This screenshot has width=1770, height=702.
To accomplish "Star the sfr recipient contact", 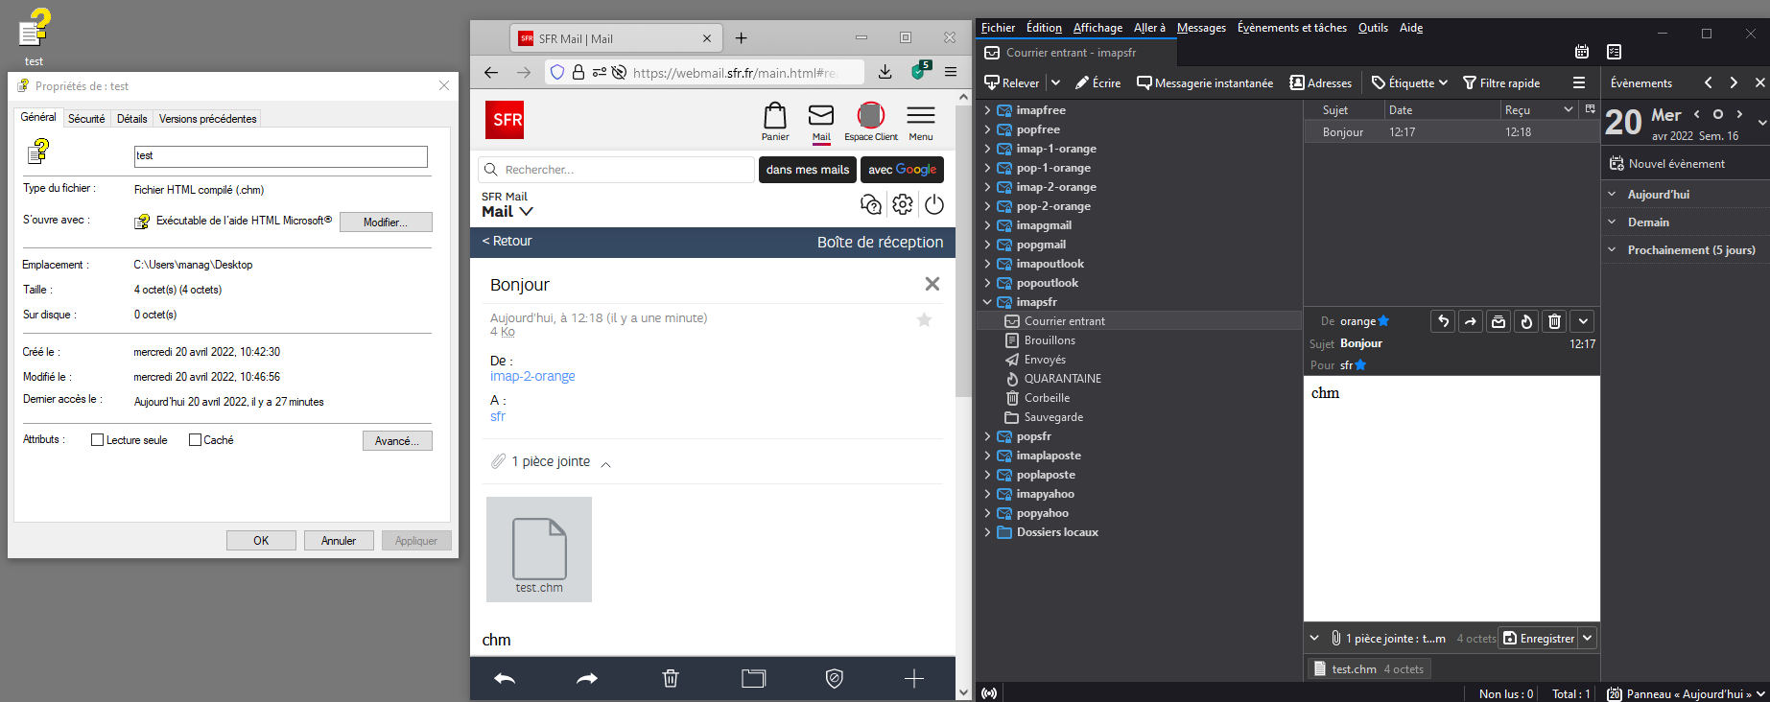I will click(1360, 365).
